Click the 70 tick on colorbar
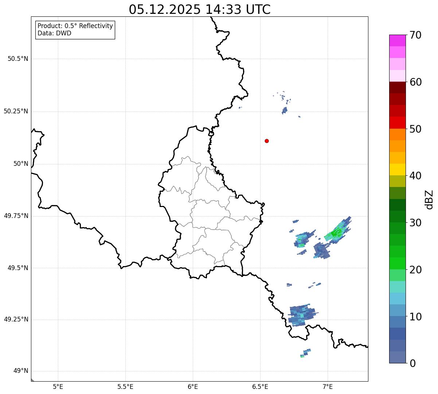438x394 pixels. (x=415, y=35)
